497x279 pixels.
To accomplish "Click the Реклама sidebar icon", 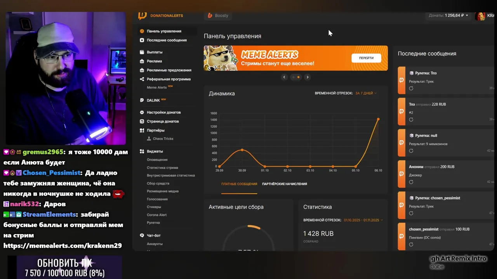I will [142, 61].
